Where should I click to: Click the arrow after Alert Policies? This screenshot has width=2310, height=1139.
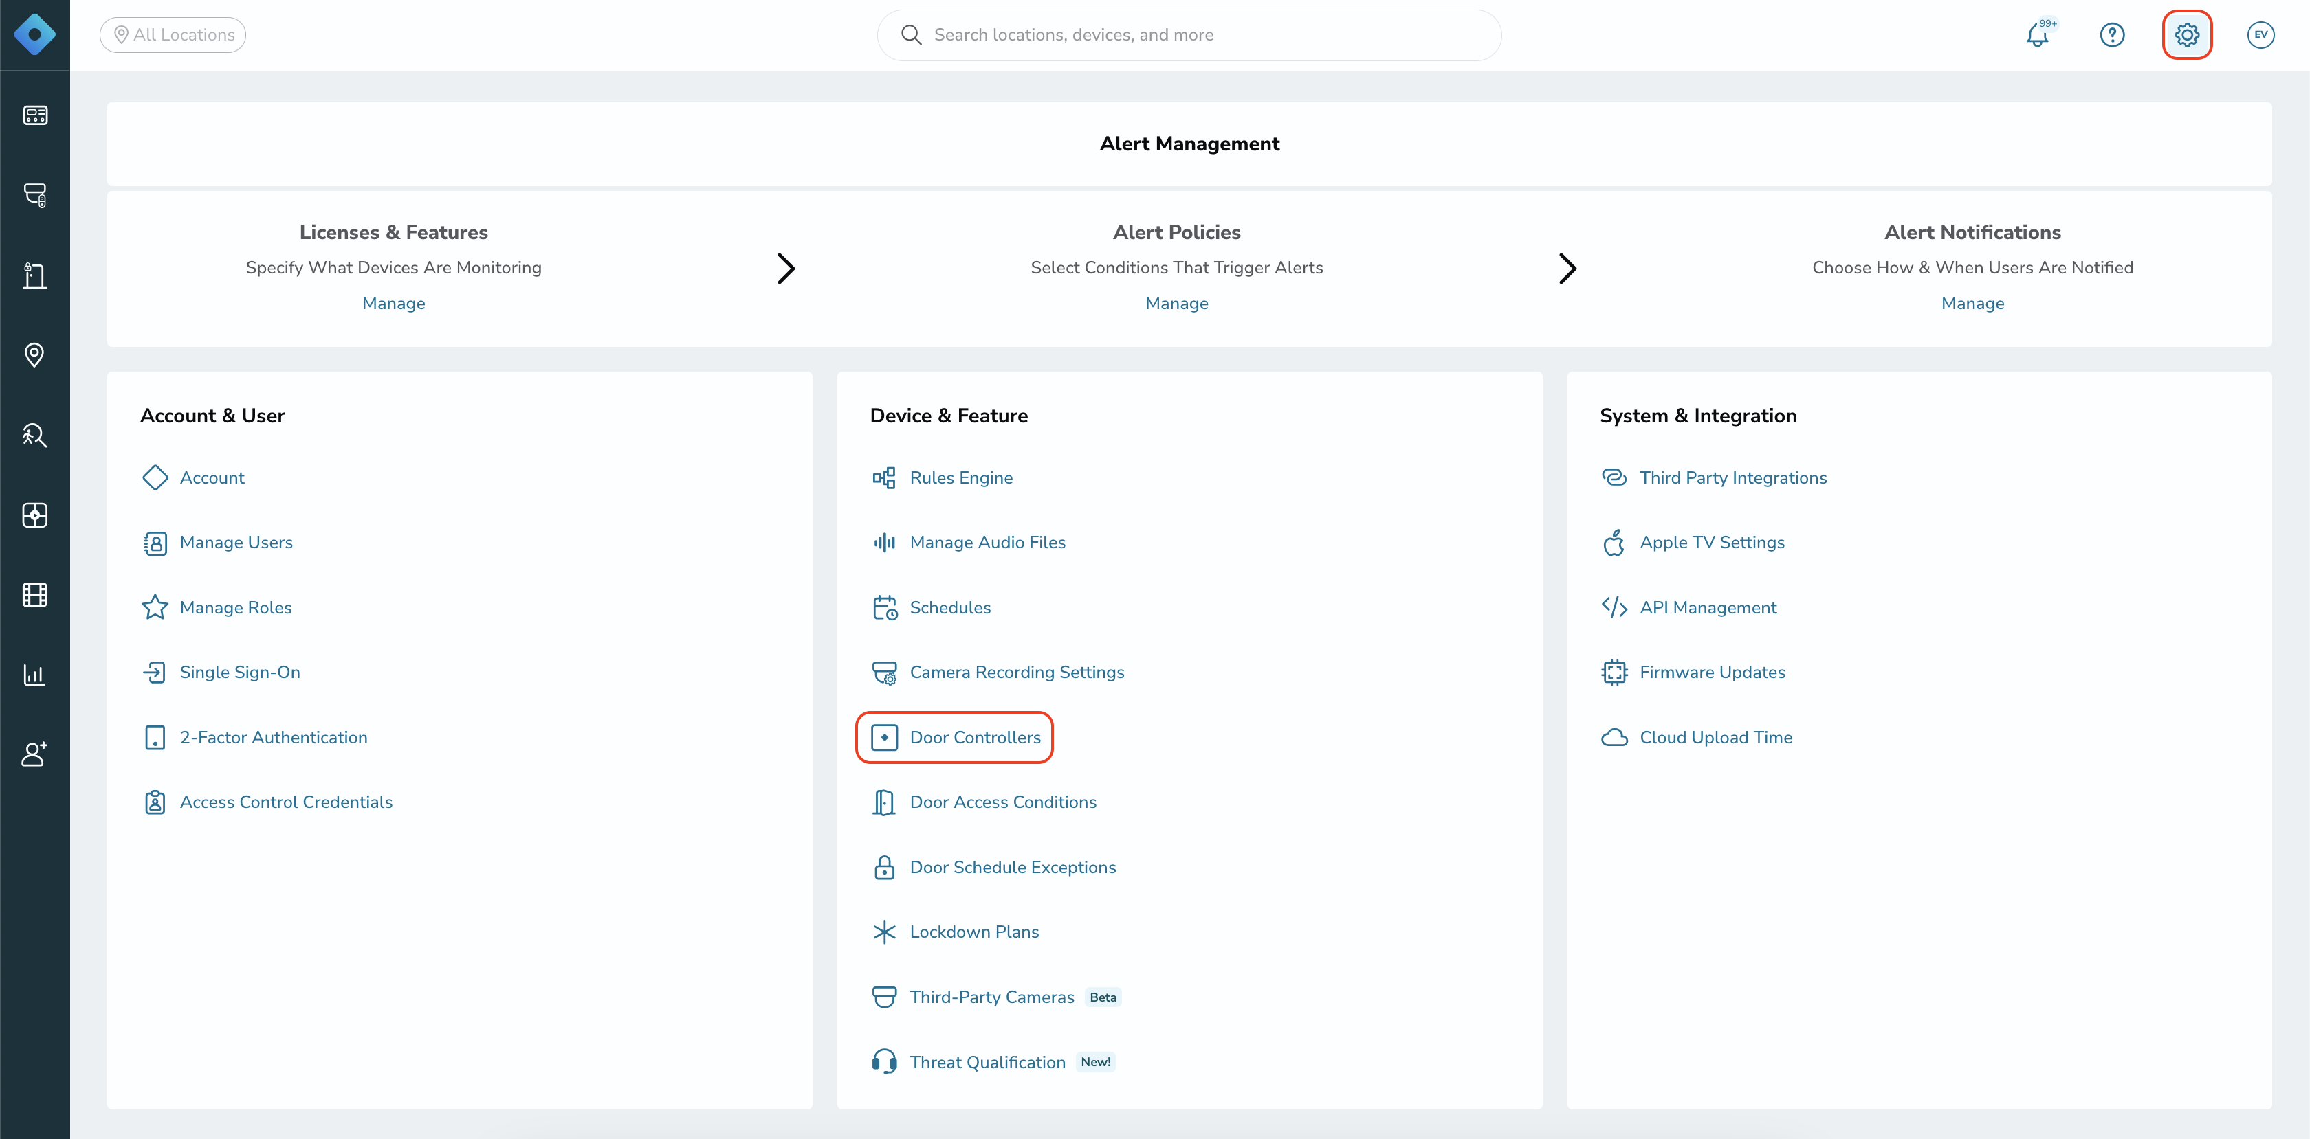coord(1567,268)
